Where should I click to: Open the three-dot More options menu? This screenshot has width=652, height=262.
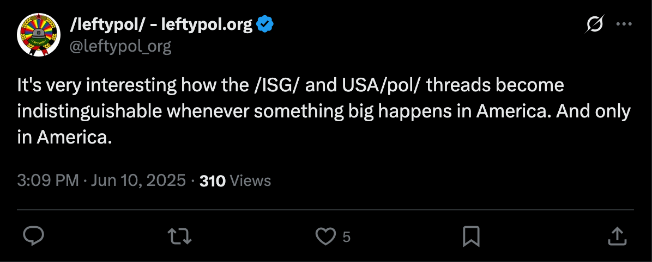click(624, 24)
